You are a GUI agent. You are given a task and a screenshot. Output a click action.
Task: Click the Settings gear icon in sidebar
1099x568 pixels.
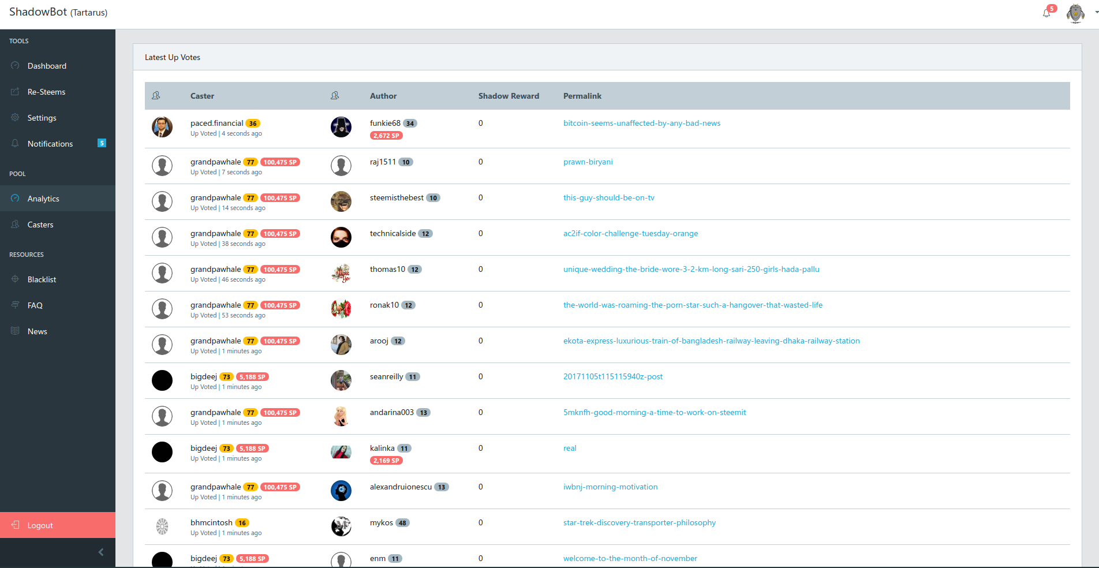pos(15,118)
